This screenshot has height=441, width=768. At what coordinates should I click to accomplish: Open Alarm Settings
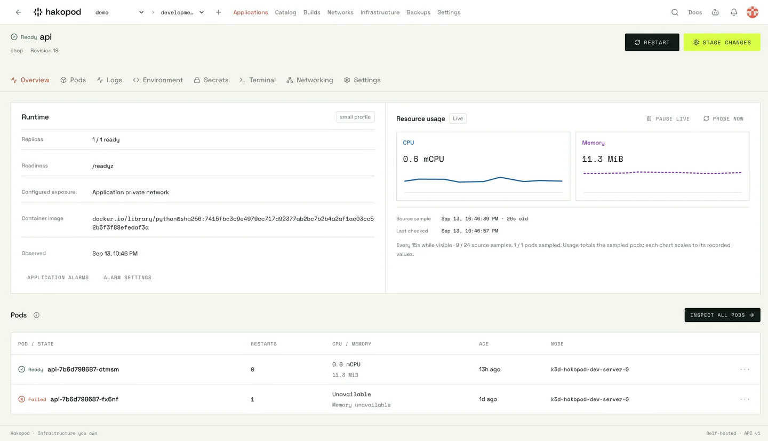[x=127, y=278]
